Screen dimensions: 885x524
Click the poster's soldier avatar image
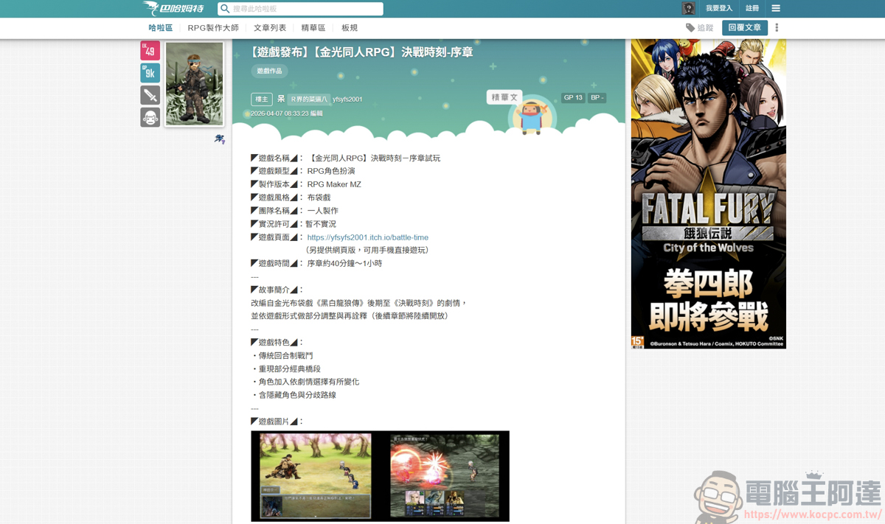tap(194, 83)
